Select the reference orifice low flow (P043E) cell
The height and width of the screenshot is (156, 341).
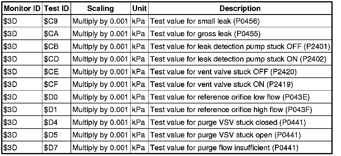pyautogui.click(x=229, y=97)
